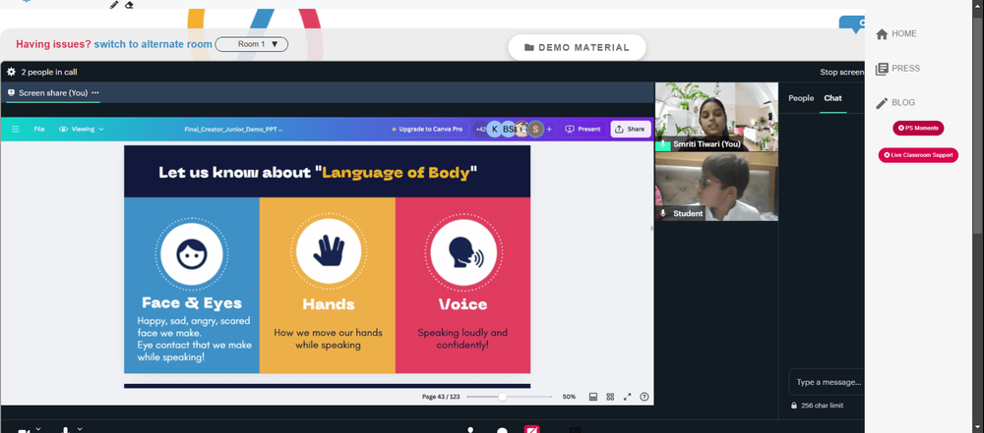Screen dimensions: 984x433
Task: Click Upgrade to Canva Pro
Action: 427,129
